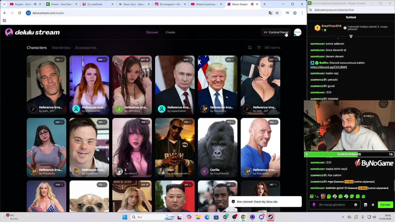
Task: Switch to the Discover nav item
Action: pos(152,32)
